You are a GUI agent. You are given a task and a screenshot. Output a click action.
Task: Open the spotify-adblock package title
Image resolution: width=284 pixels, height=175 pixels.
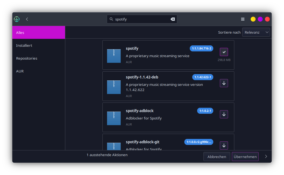(x=140, y=111)
